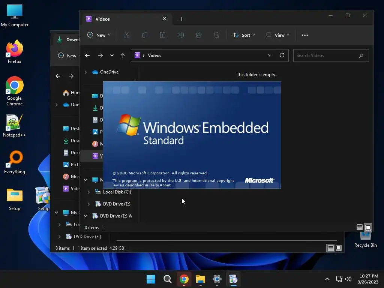Launch Google Chrome desktop shortcut
The image size is (384, 288).
tap(15, 91)
